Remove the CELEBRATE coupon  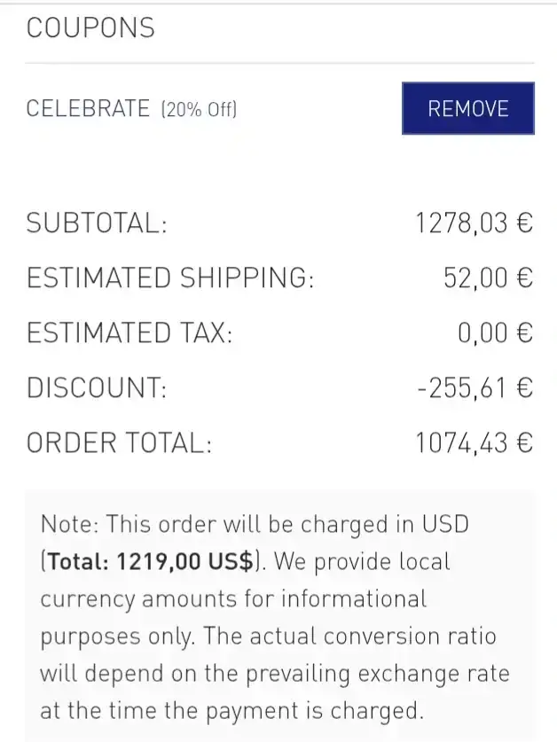(467, 109)
